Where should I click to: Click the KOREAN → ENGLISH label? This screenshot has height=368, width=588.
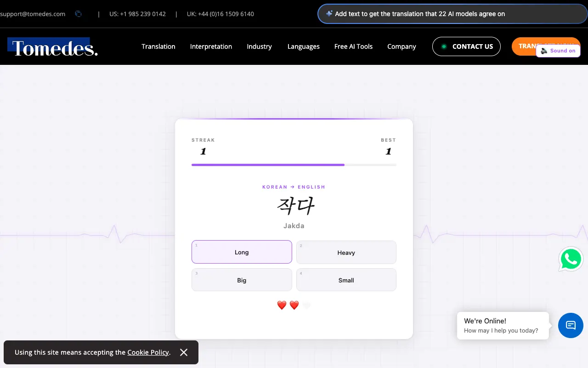(x=294, y=187)
